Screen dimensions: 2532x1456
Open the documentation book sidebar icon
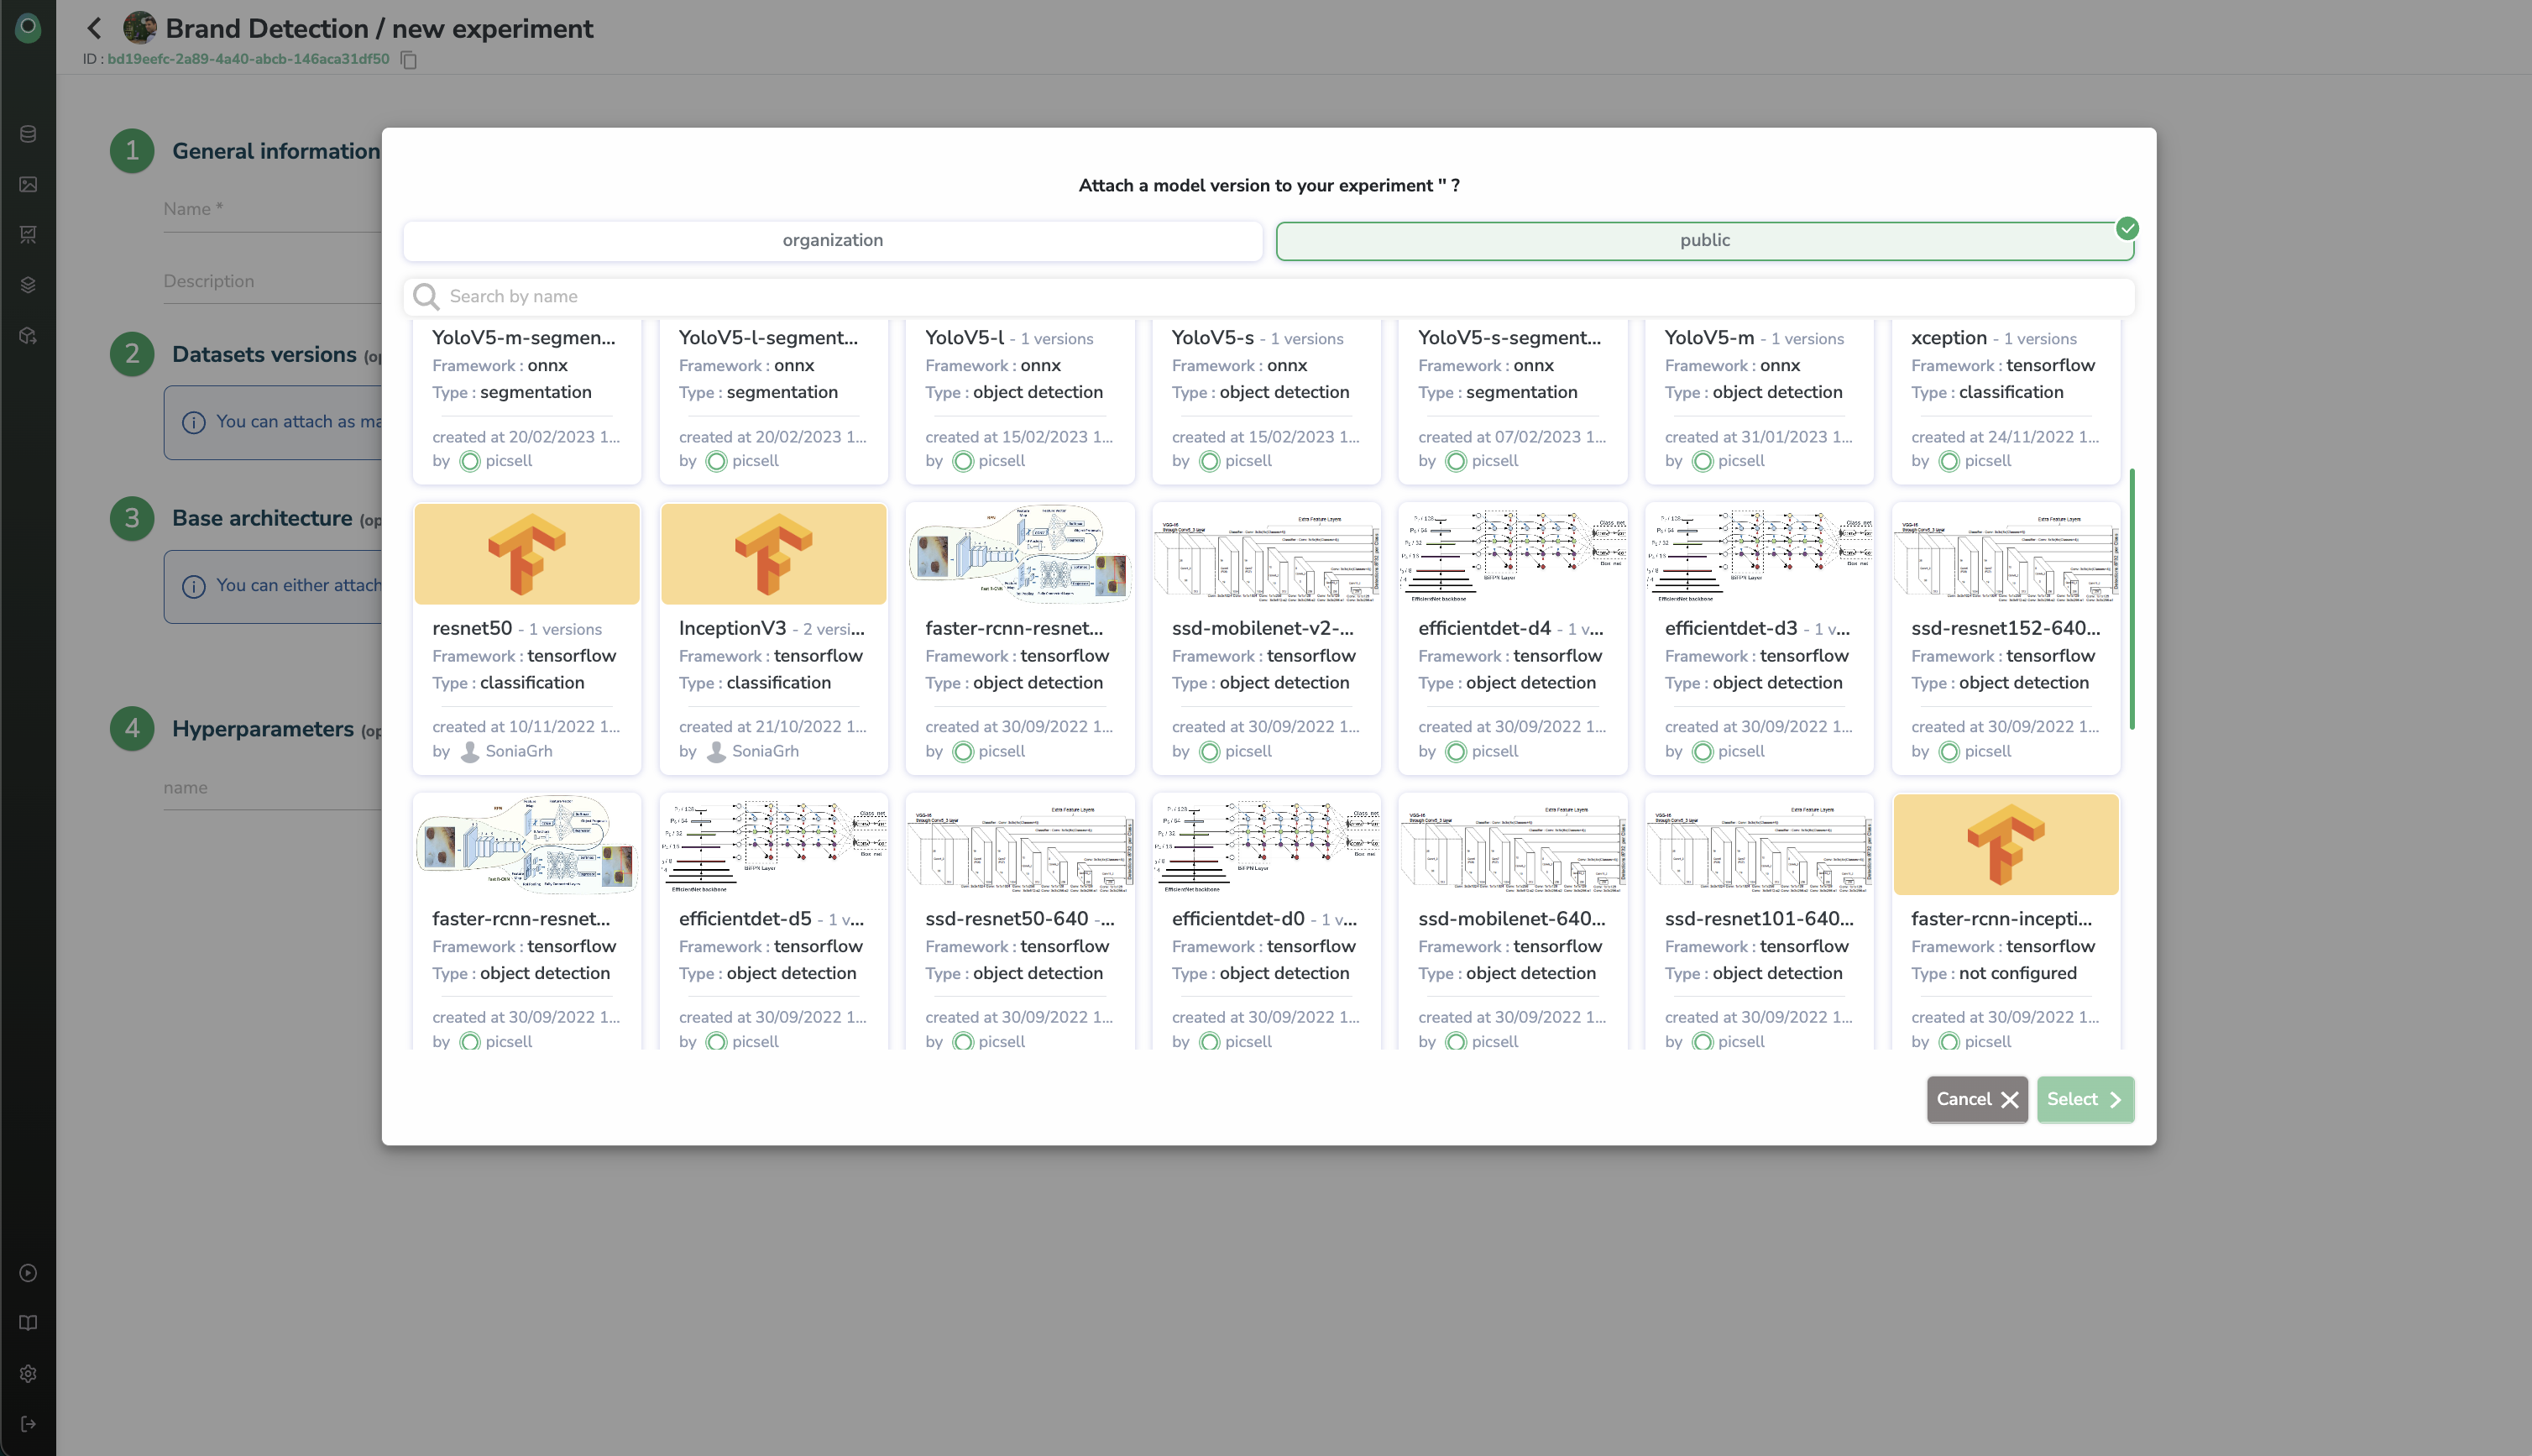[x=28, y=1323]
